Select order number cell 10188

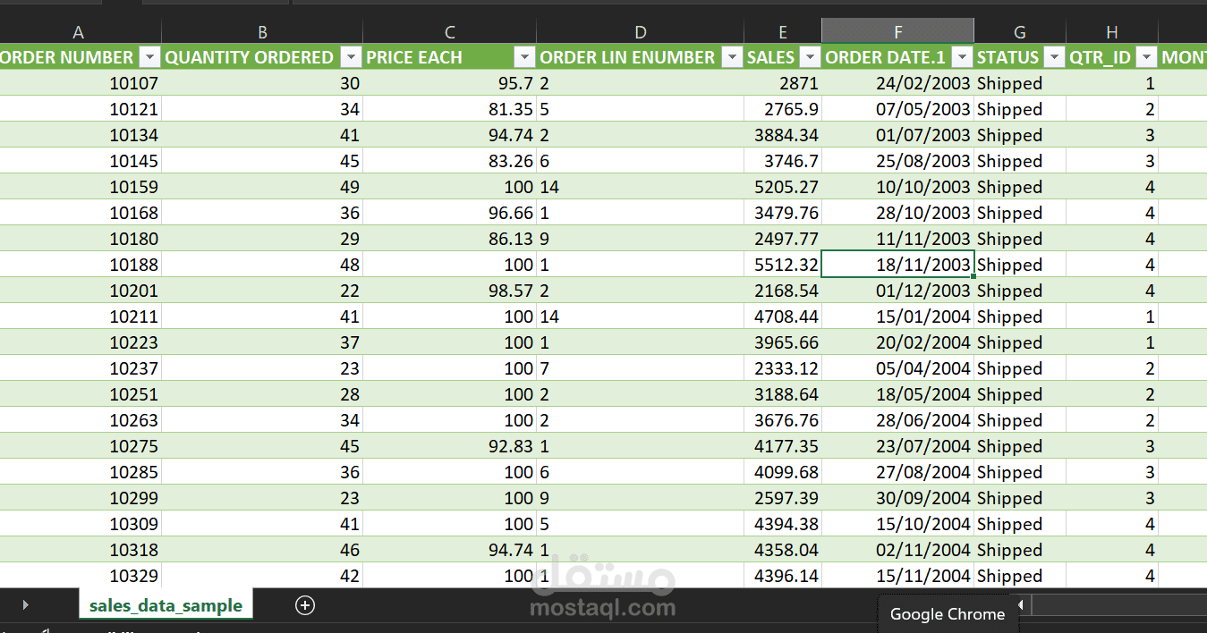point(81,265)
